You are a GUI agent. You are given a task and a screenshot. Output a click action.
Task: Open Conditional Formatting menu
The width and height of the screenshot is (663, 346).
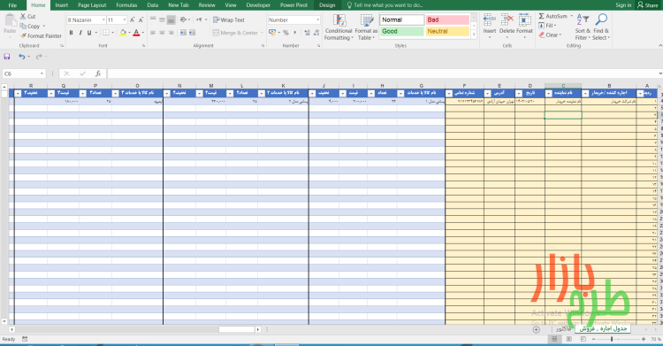click(x=339, y=27)
